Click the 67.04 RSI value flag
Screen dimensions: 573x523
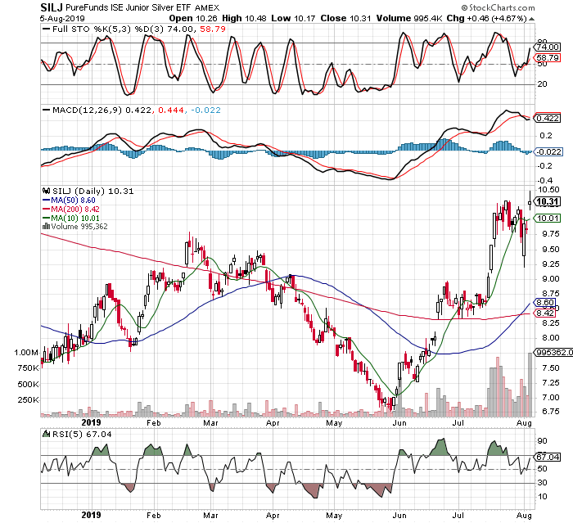(548, 457)
